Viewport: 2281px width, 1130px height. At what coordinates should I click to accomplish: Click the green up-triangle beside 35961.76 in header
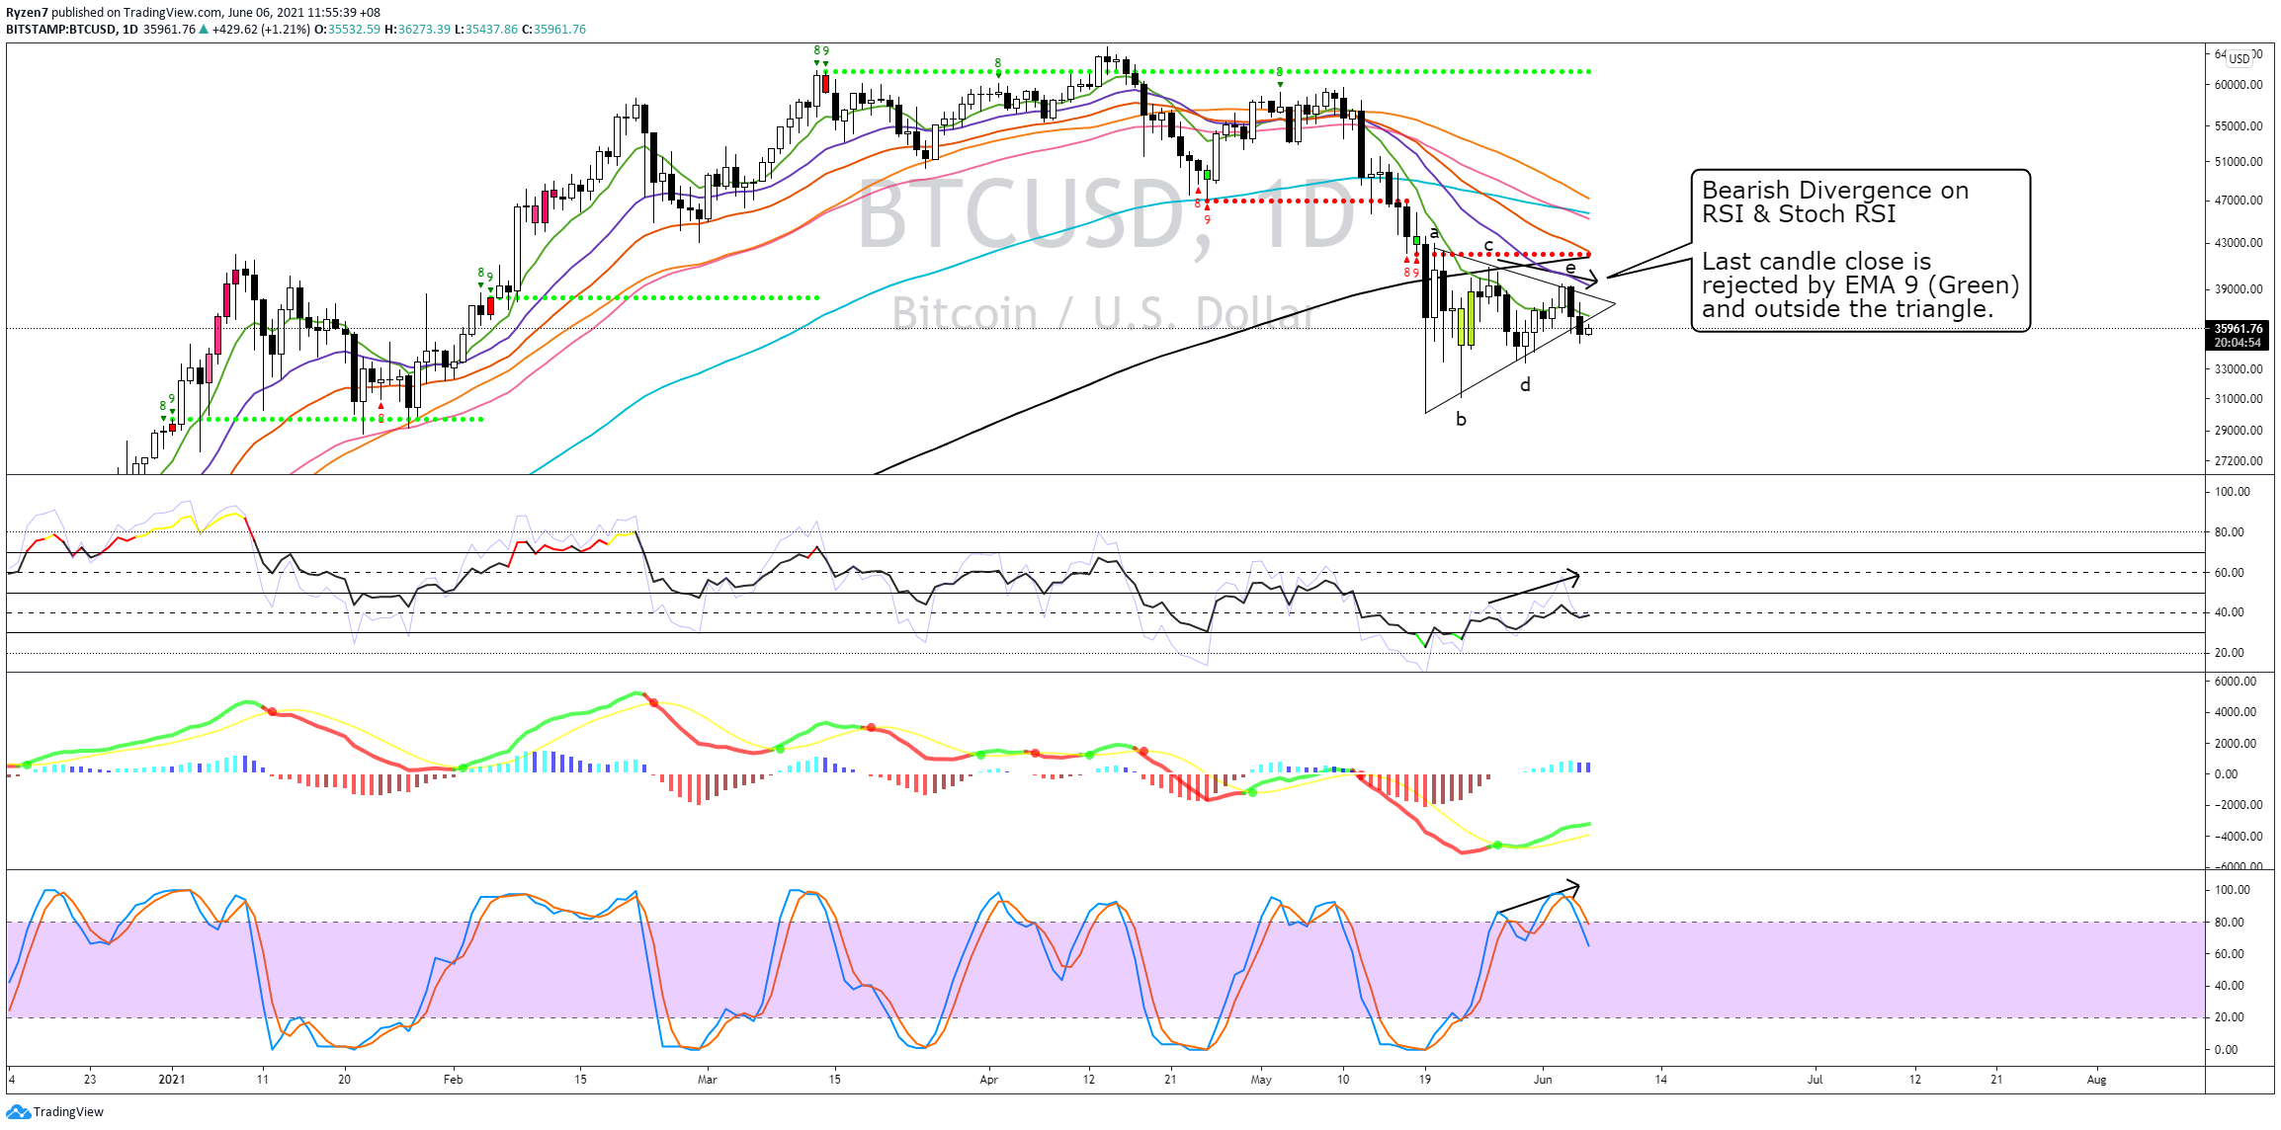point(204,30)
